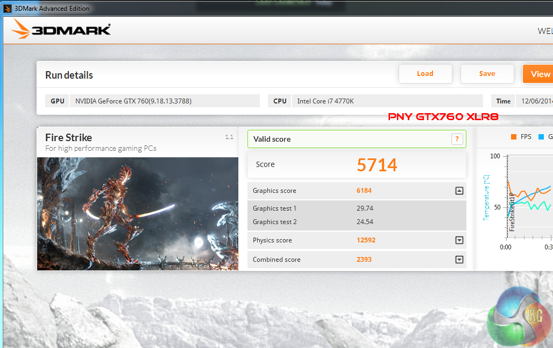Click the 'For high performance gaming PCs' subtitle
The width and height of the screenshot is (553, 348).
[x=101, y=148]
